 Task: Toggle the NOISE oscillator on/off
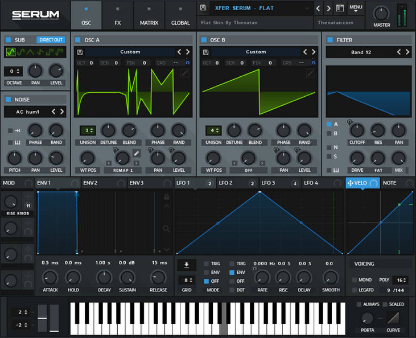(x=8, y=100)
